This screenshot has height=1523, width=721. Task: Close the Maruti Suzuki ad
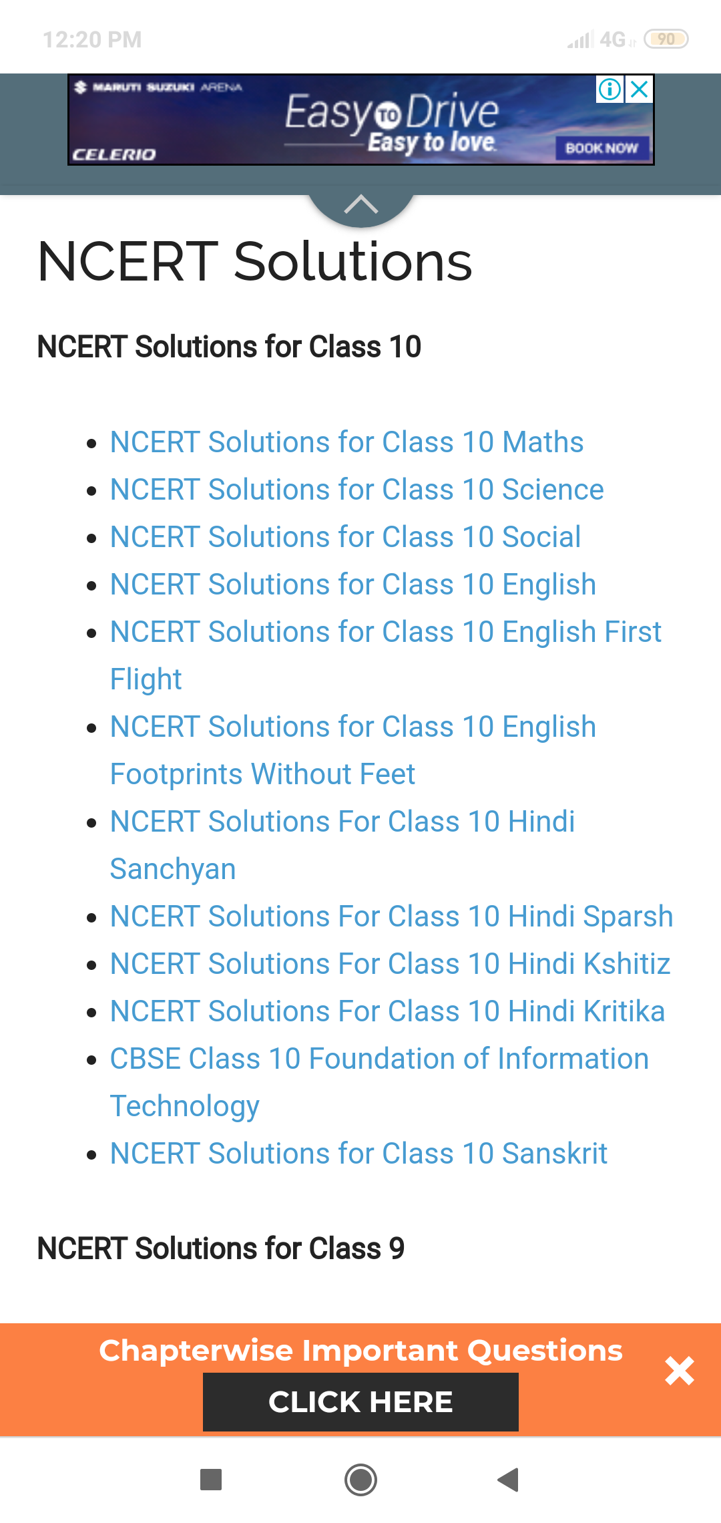639,89
